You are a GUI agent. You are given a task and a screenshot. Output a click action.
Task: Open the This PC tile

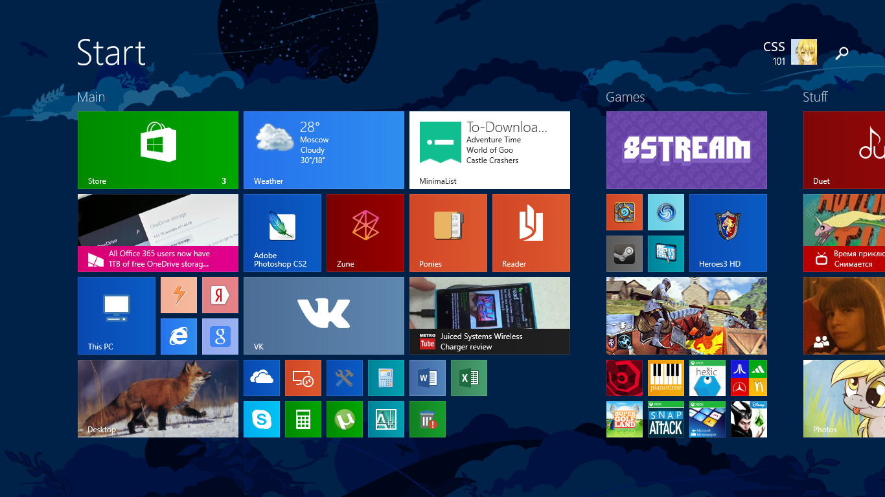(117, 316)
